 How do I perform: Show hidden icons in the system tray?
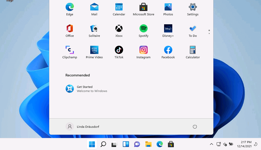coord(211,144)
